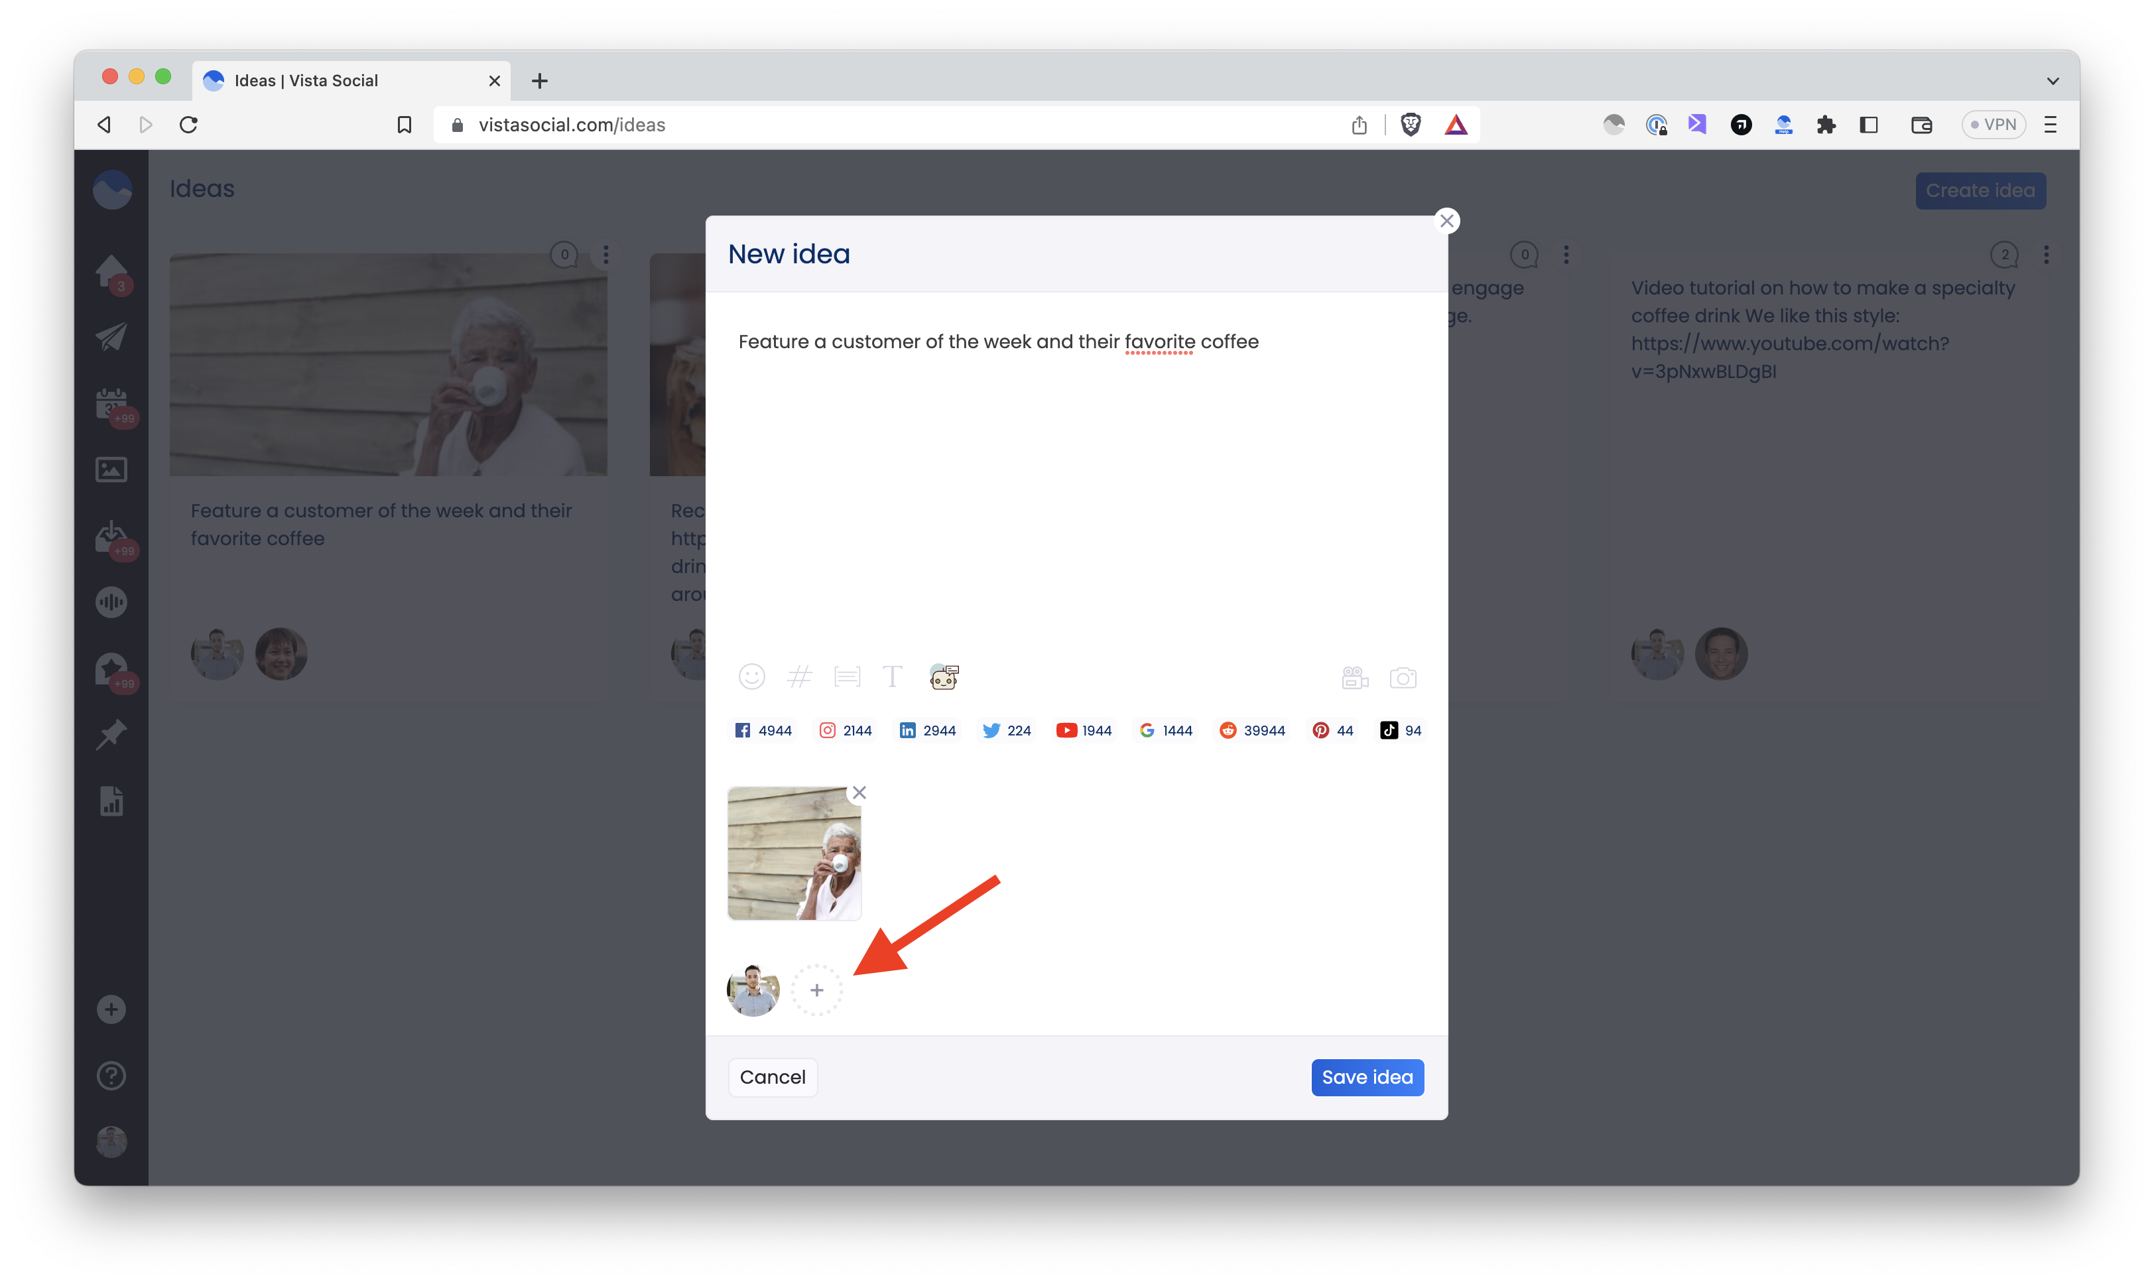The image size is (2154, 1284).
Task: Expand the tab search chevron
Action: (x=2052, y=80)
